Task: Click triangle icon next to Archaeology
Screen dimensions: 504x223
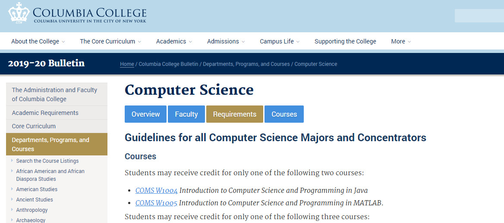Action: (12, 220)
